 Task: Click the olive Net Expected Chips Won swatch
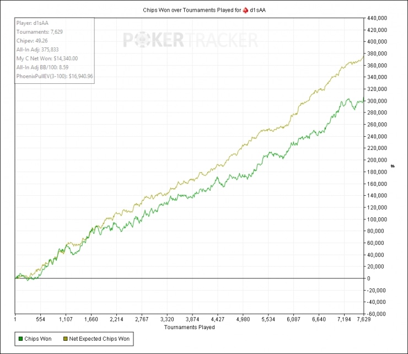pyautogui.click(x=66, y=339)
